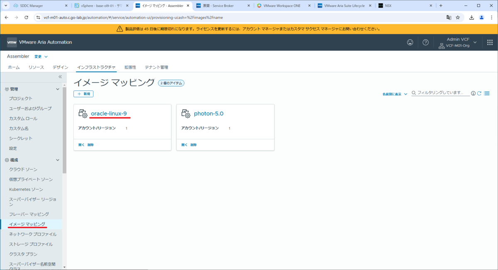Click browser back arrow
Screen dimensions: 498x270
coord(7,17)
